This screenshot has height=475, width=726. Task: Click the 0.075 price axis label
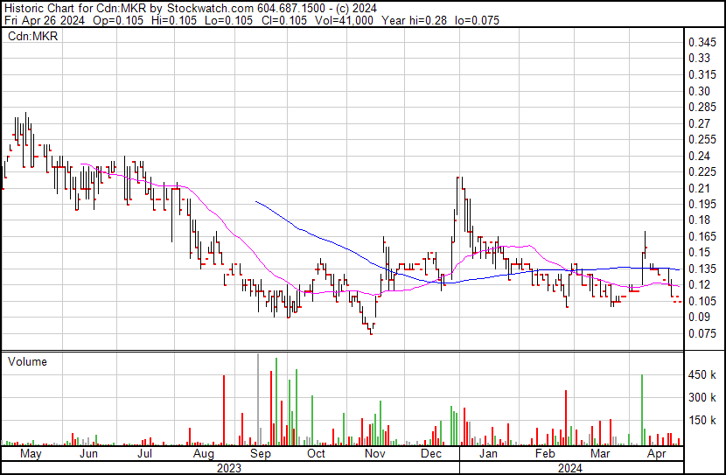(x=702, y=334)
